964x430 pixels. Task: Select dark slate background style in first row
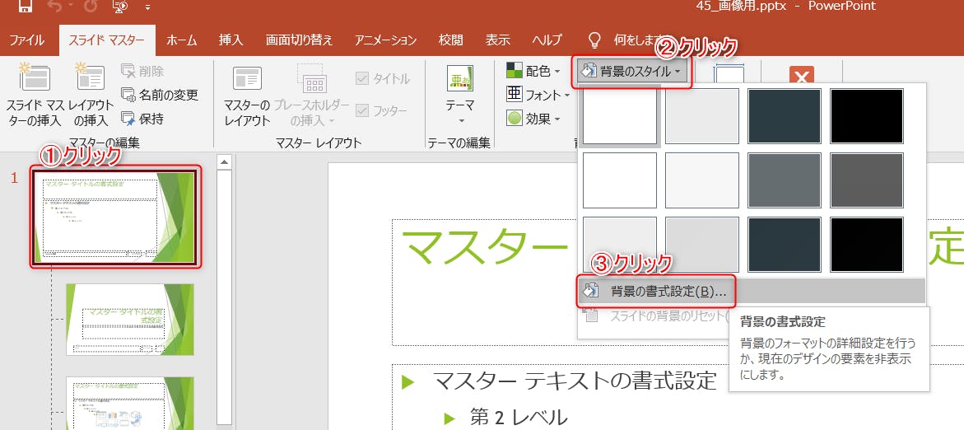(x=785, y=115)
